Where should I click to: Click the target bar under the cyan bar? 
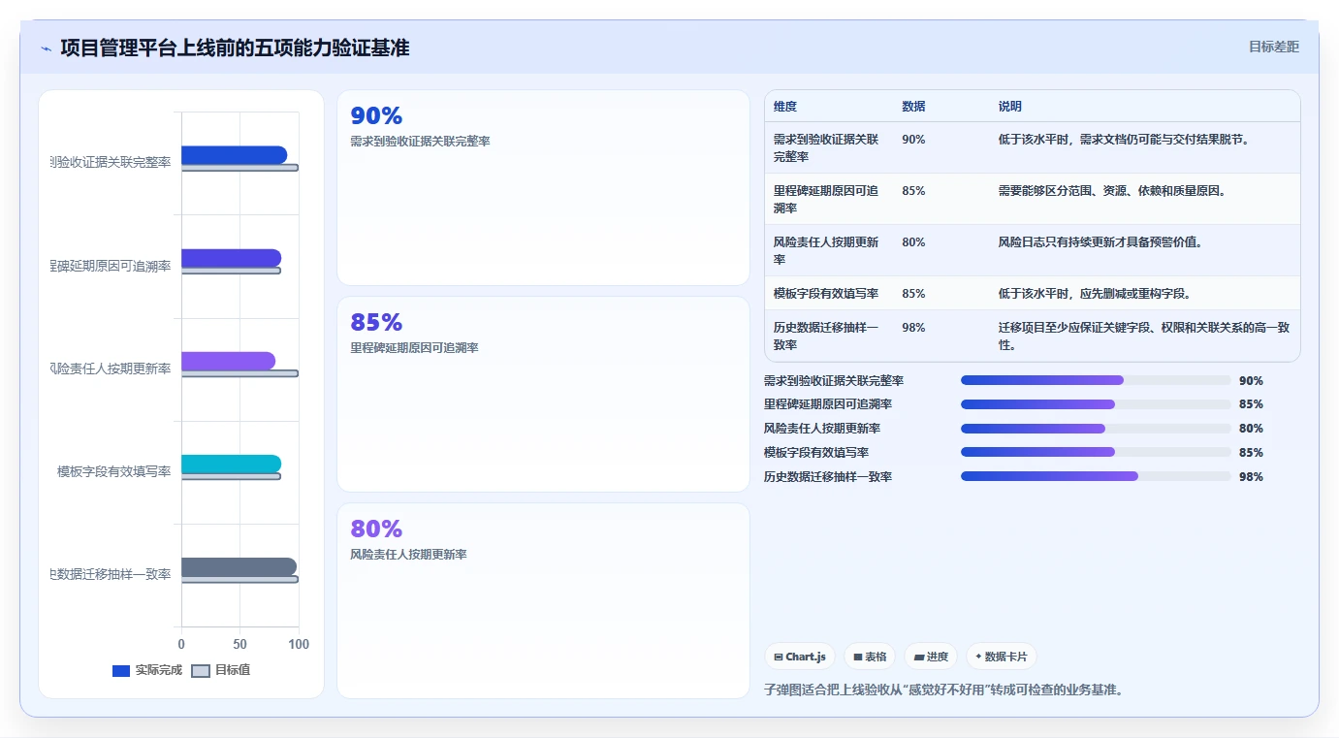[x=231, y=476]
